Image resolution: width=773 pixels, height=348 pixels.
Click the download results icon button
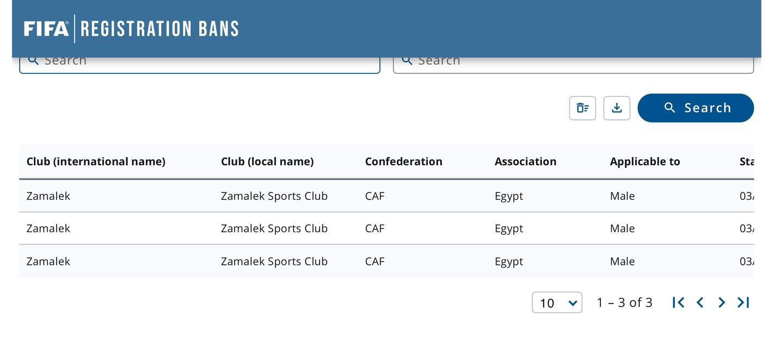[617, 108]
